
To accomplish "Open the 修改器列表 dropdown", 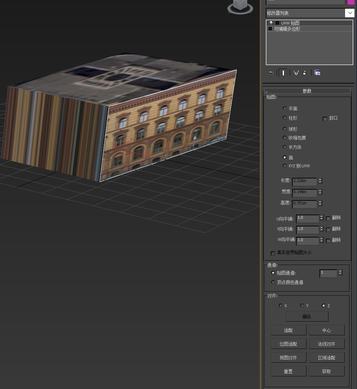I will pyautogui.click(x=349, y=13).
